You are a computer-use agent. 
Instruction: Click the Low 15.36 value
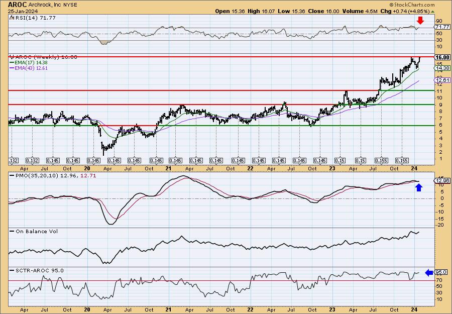[291, 11]
